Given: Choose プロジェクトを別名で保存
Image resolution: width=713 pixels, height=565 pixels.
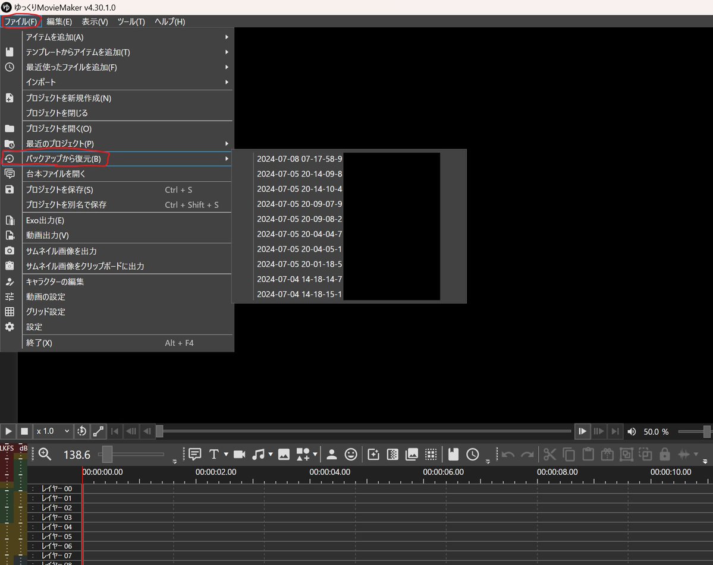Looking at the screenshot, I should point(127,205).
